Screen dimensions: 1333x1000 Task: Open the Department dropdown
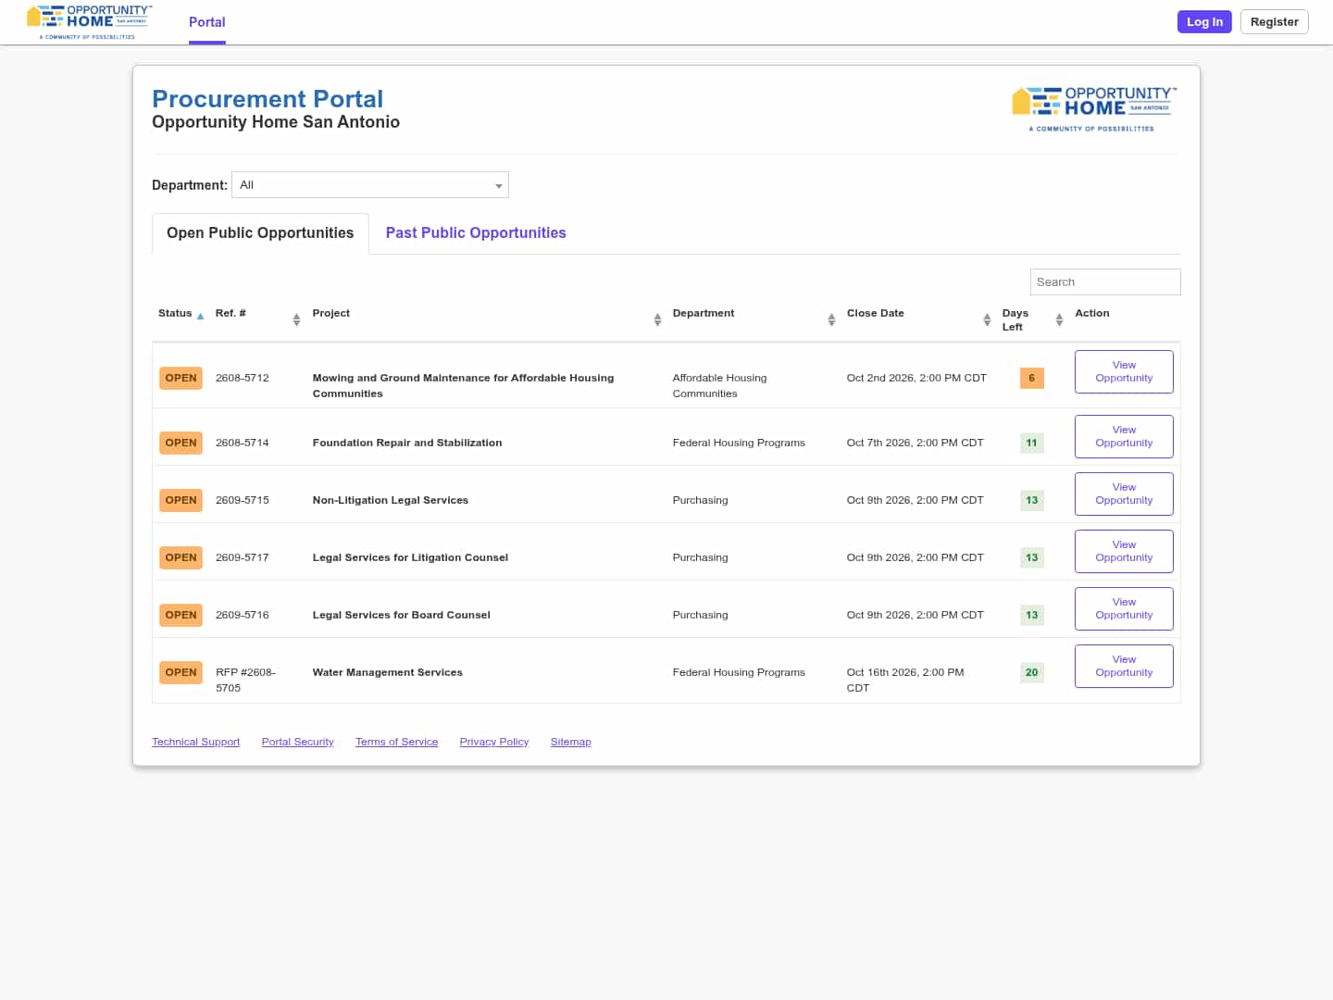click(x=370, y=185)
